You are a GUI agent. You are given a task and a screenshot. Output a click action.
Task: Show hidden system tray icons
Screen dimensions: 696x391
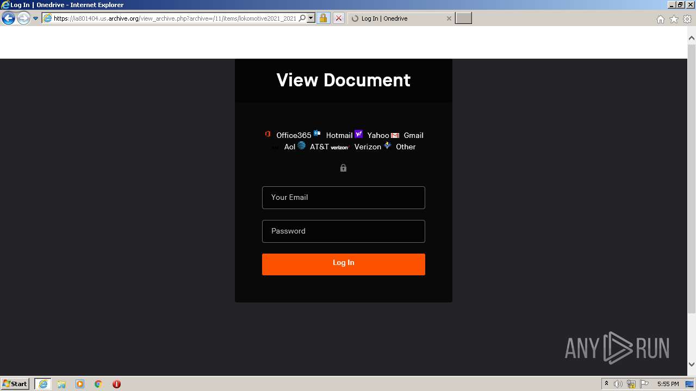606,384
